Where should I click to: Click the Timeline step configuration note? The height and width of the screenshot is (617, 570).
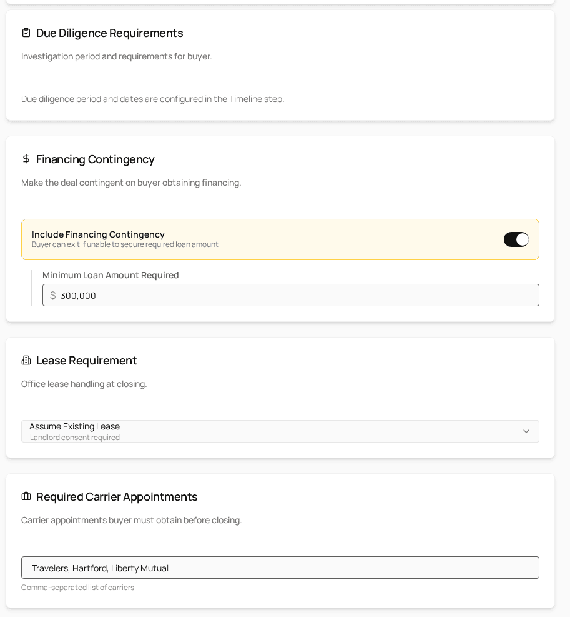(x=152, y=99)
